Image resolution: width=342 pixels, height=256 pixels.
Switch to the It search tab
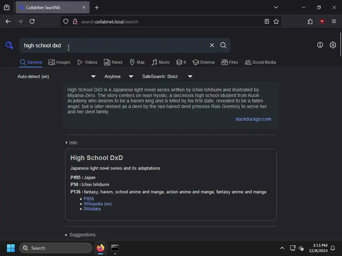coord(181,62)
